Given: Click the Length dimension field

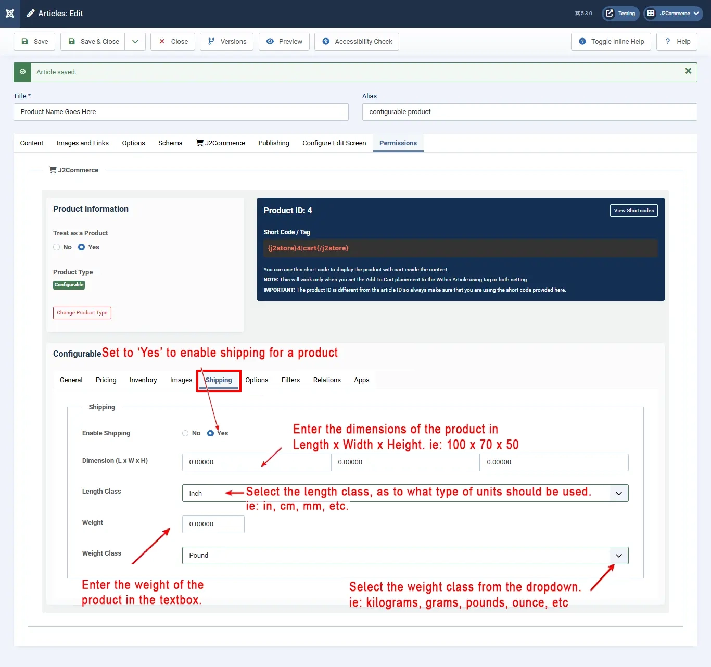Looking at the screenshot, I should pyautogui.click(x=257, y=462).
